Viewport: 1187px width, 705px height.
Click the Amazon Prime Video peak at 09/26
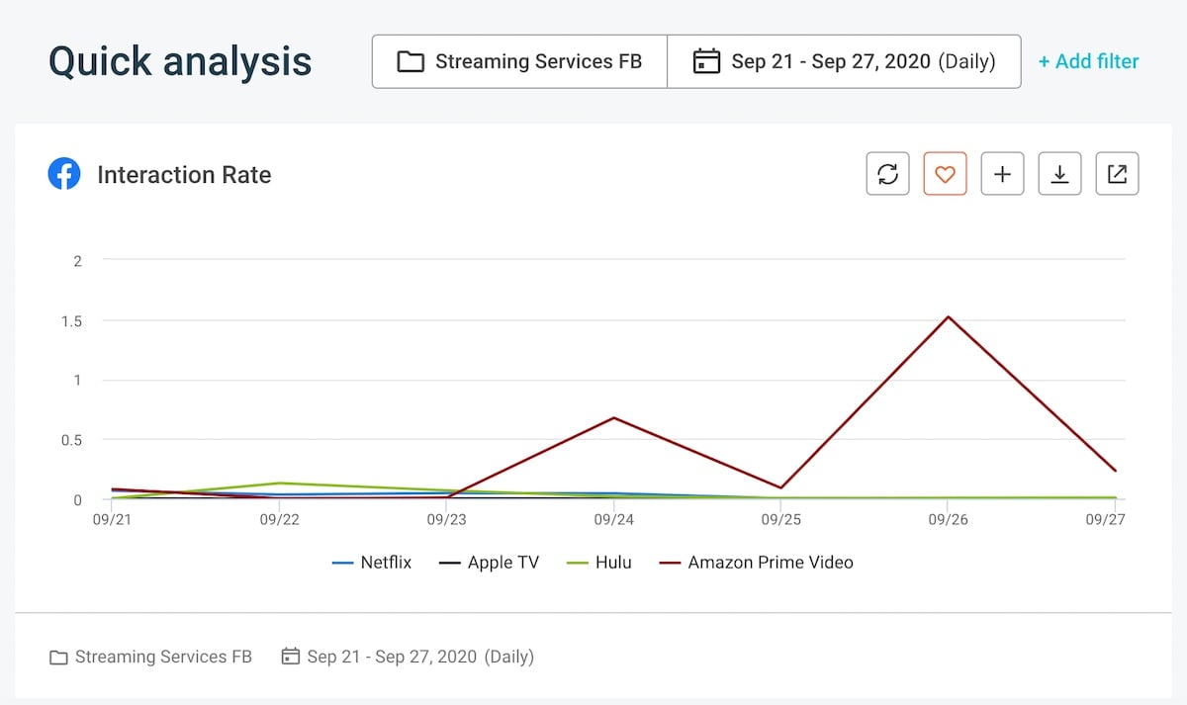[948, 317]
